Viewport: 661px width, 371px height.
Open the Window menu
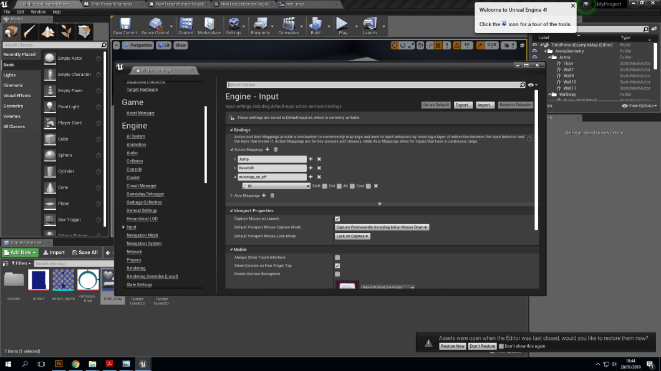(x=38, y=12)
